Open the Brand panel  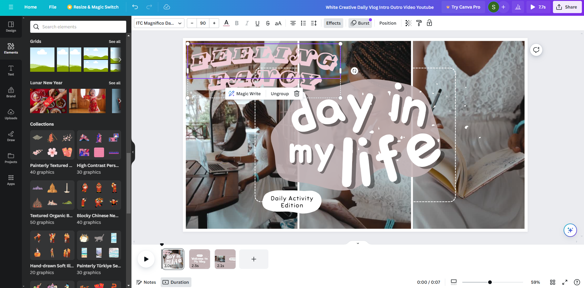click(x=11, y=92)
